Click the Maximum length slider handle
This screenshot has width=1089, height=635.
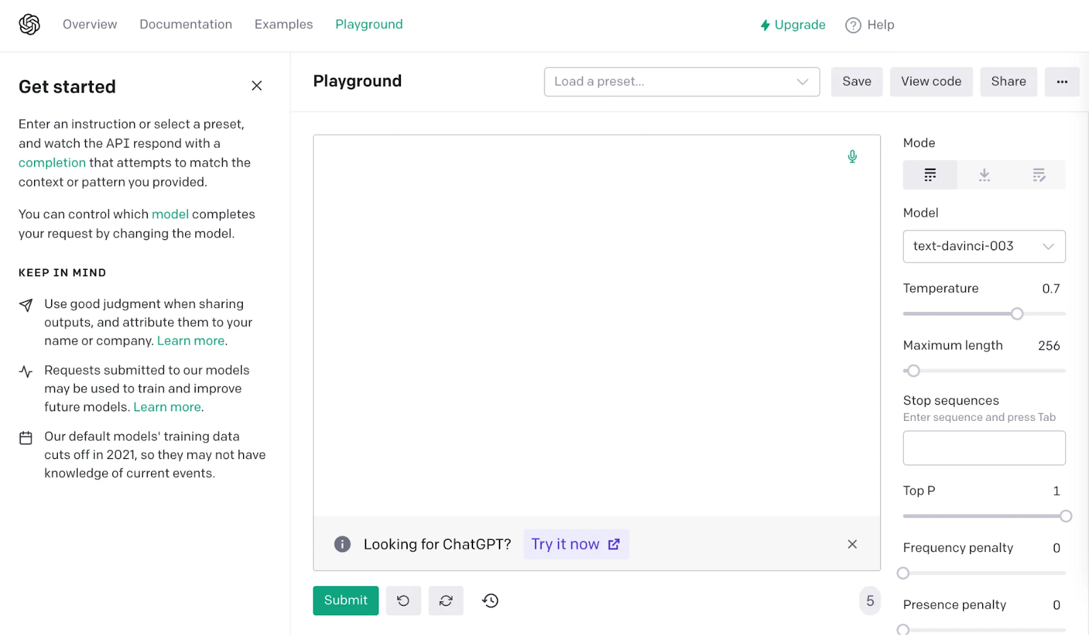tap(913, 371)
